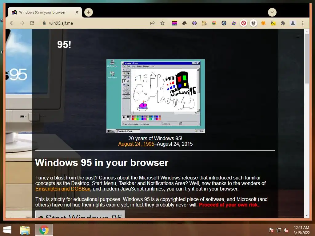
Task: Click the Start Windows 95 button
Action: pyautogui.click(x=80, y=214)
